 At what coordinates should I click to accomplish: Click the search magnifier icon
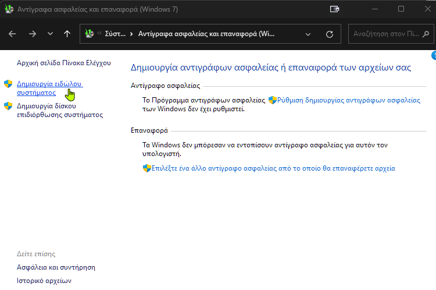(426, 34)
